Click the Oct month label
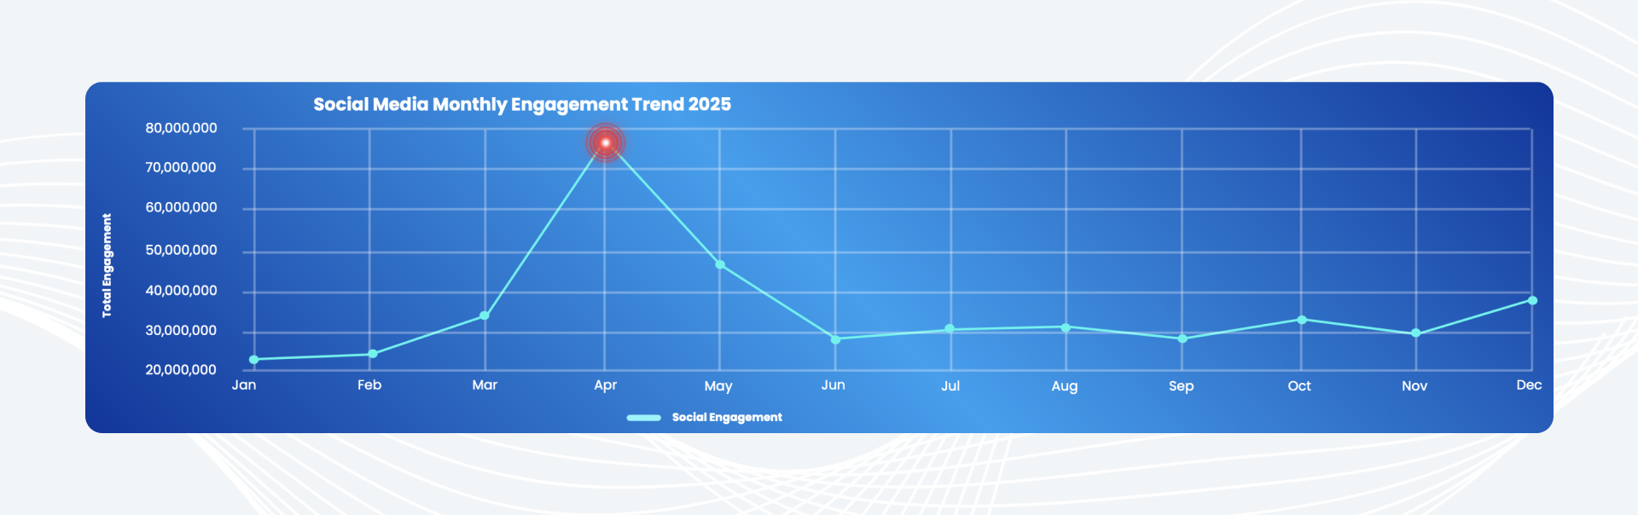This screenshot has height=515, width=1638. (1299, 385)
